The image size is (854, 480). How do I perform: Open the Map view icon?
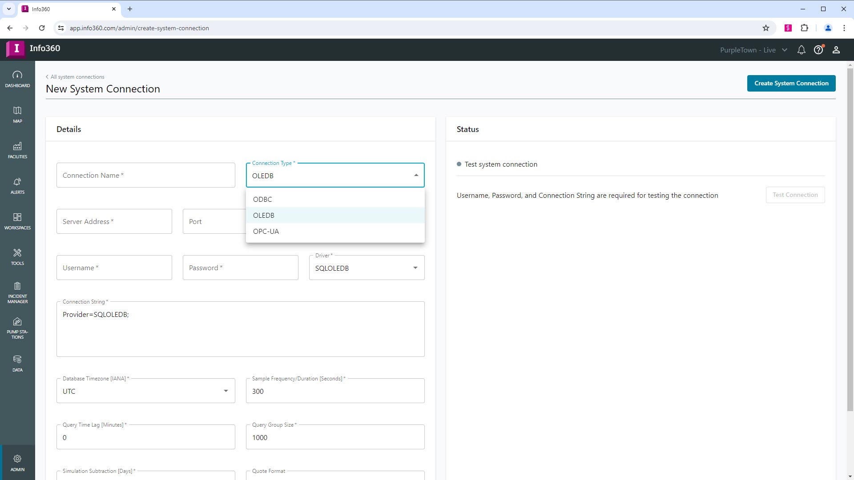(17, 115)
